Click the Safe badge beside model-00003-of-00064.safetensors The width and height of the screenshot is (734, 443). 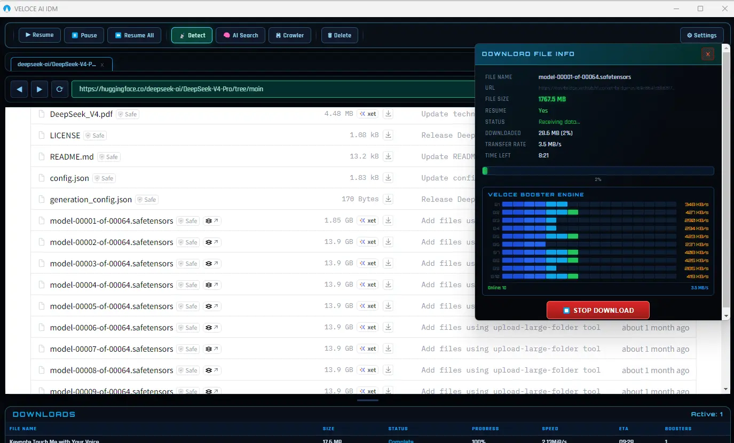[x=188, y=264]
